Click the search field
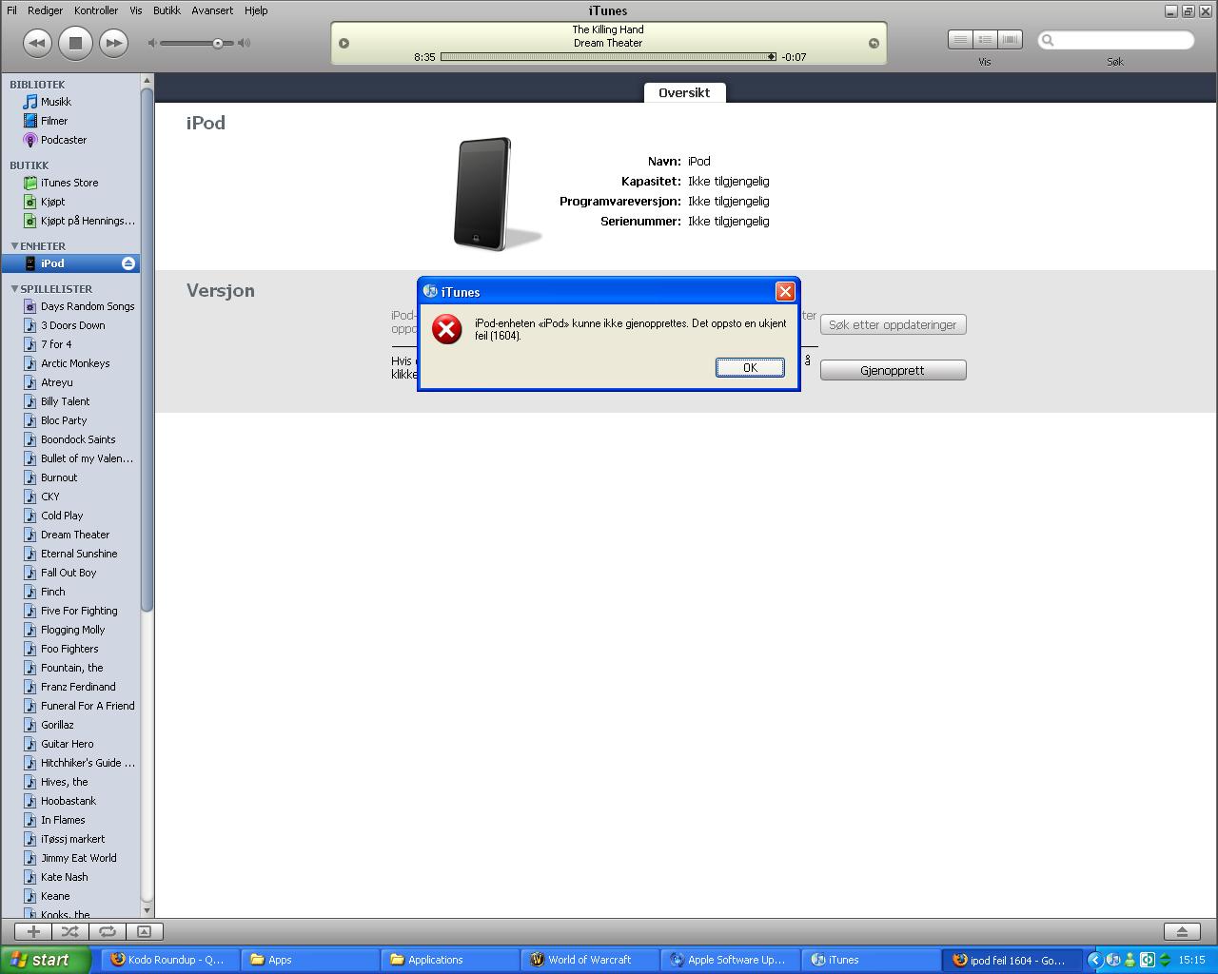This screenshot has width=1218, height=974. point(1115,40)
